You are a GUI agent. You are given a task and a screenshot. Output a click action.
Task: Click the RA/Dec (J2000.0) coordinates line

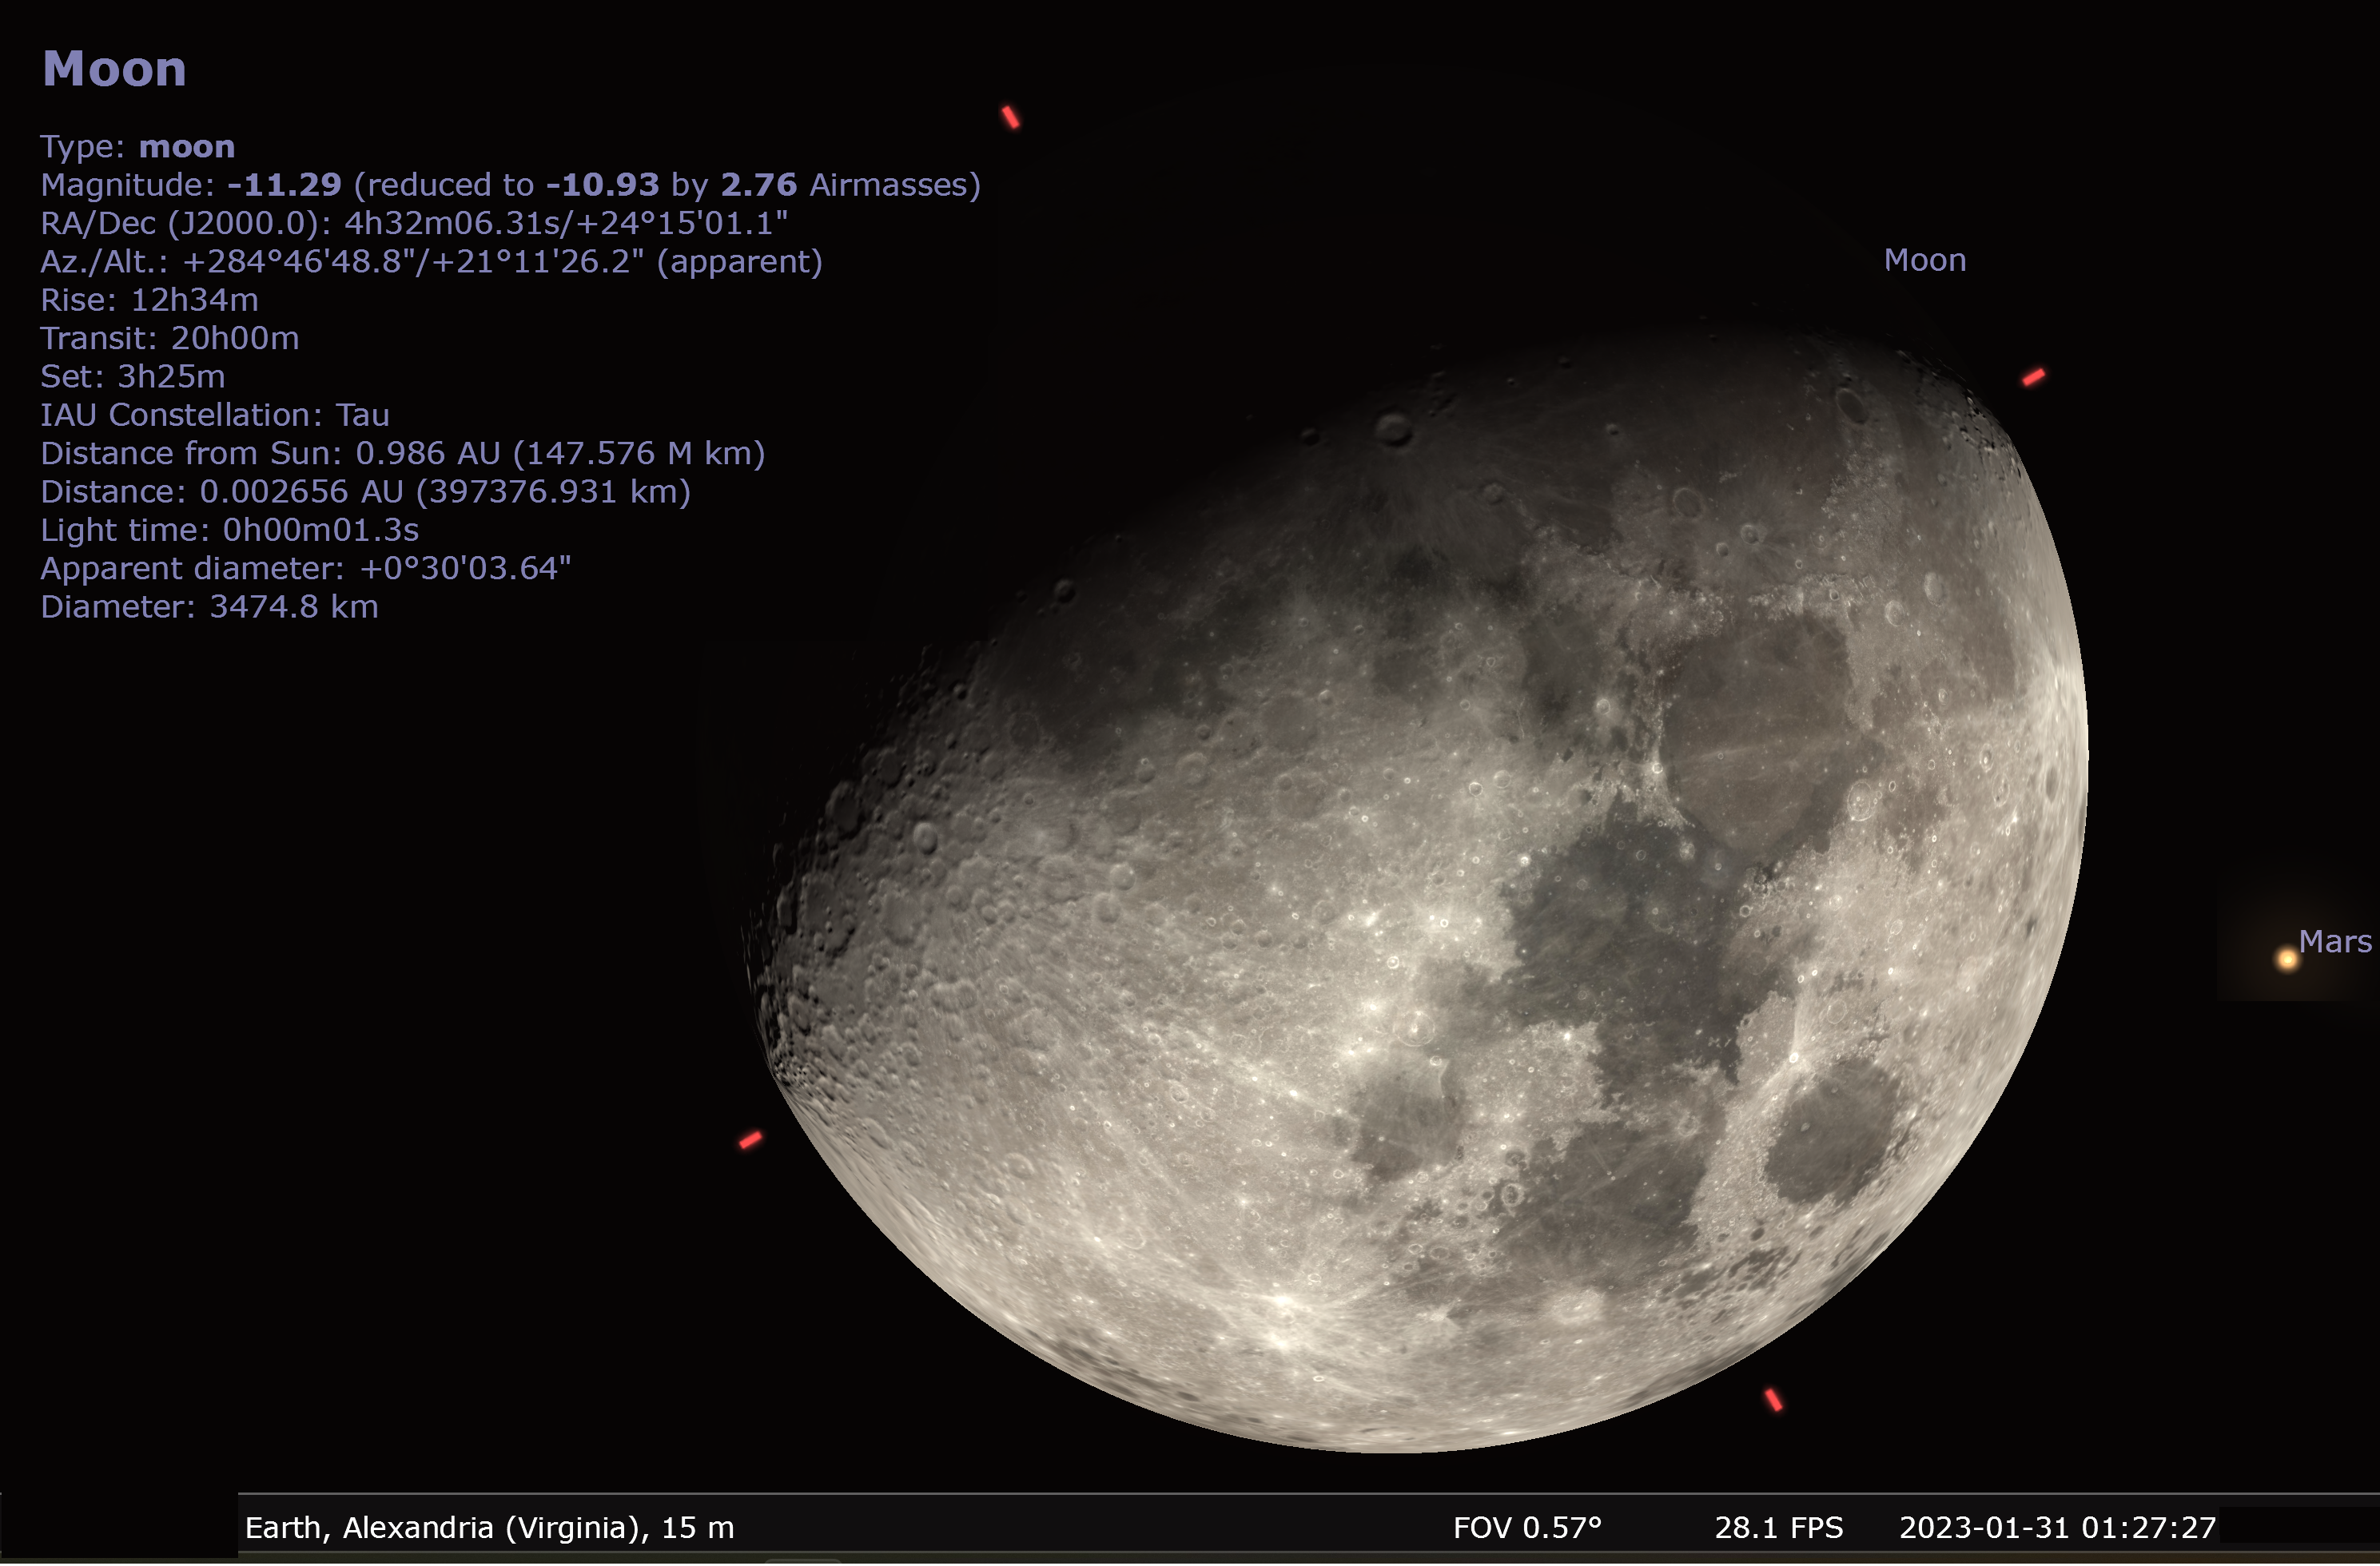pos(414,223)
